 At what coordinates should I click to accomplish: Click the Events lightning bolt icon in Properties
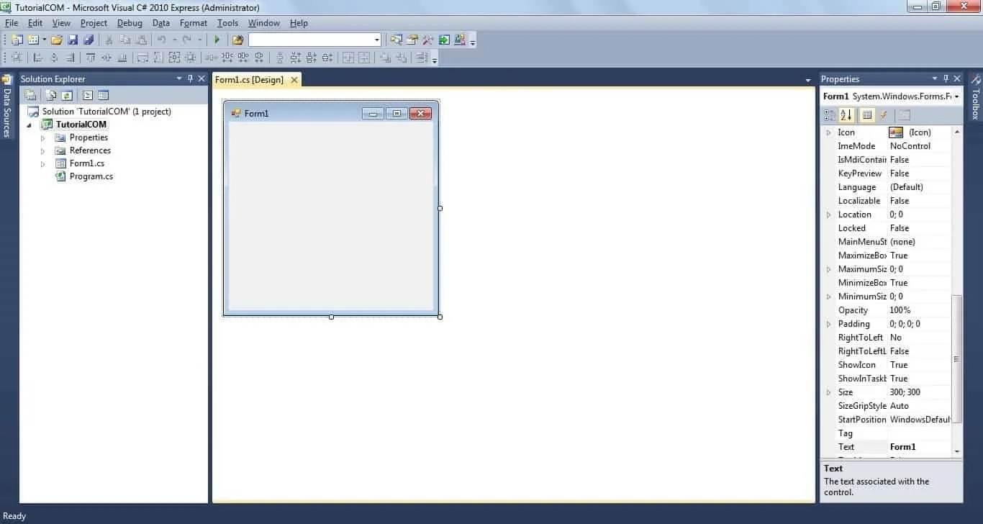pyautogui.click(x=883, y=115)
